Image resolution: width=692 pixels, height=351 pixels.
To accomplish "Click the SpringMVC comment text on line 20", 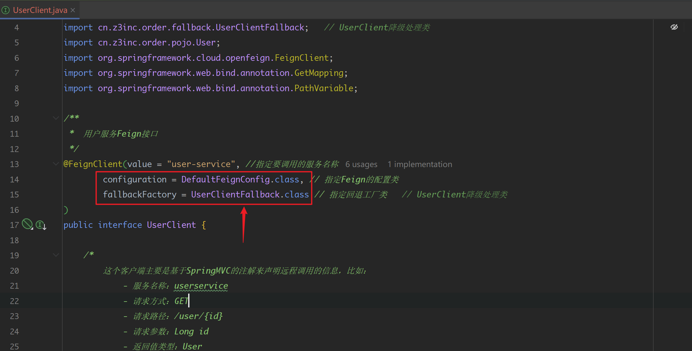I will tap(208, 271).
